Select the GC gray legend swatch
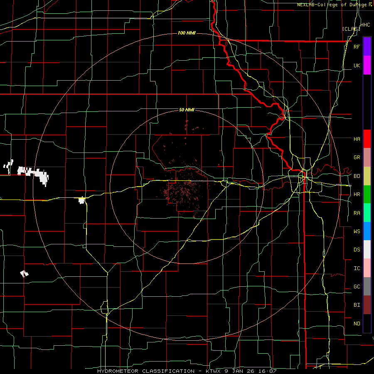The width and height of the screenshot is (374, 374). [x=367, y=286]
